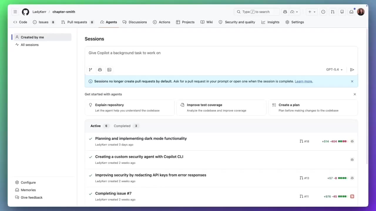Open the Pull requests tab
The width and height of the screenshot is (376, 211).
[77, 22]
